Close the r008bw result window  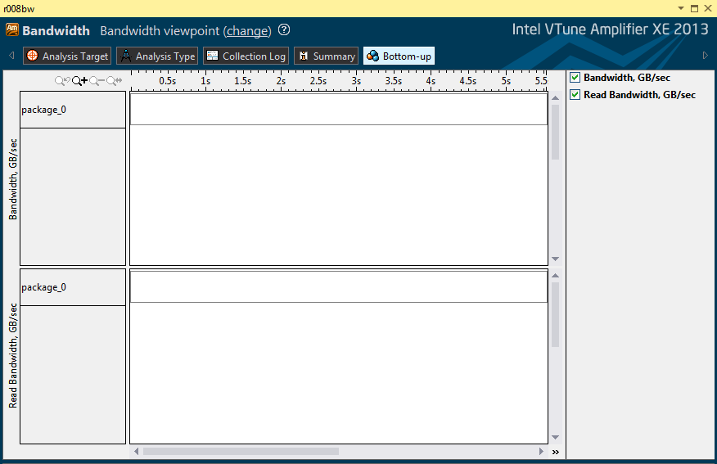pyautogui.click(x=707, y=8)
